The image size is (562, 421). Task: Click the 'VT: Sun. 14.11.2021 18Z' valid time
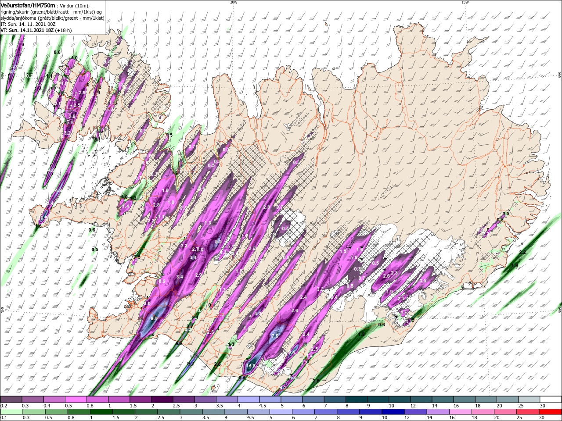point(27,30)
